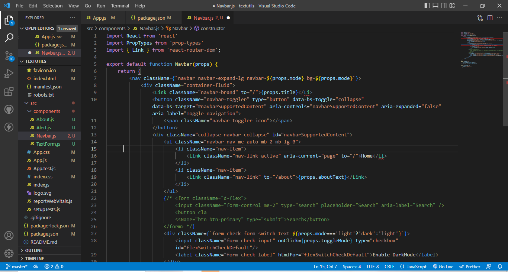Screen dimensions: 508x272
Task: Open package-lock.json in the file tree
Action: click(49, 226)
